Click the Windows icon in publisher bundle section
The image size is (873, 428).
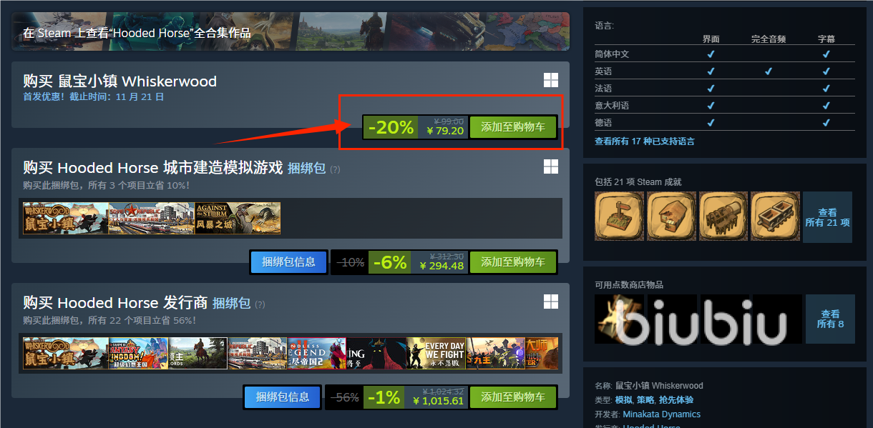point(550,302)
